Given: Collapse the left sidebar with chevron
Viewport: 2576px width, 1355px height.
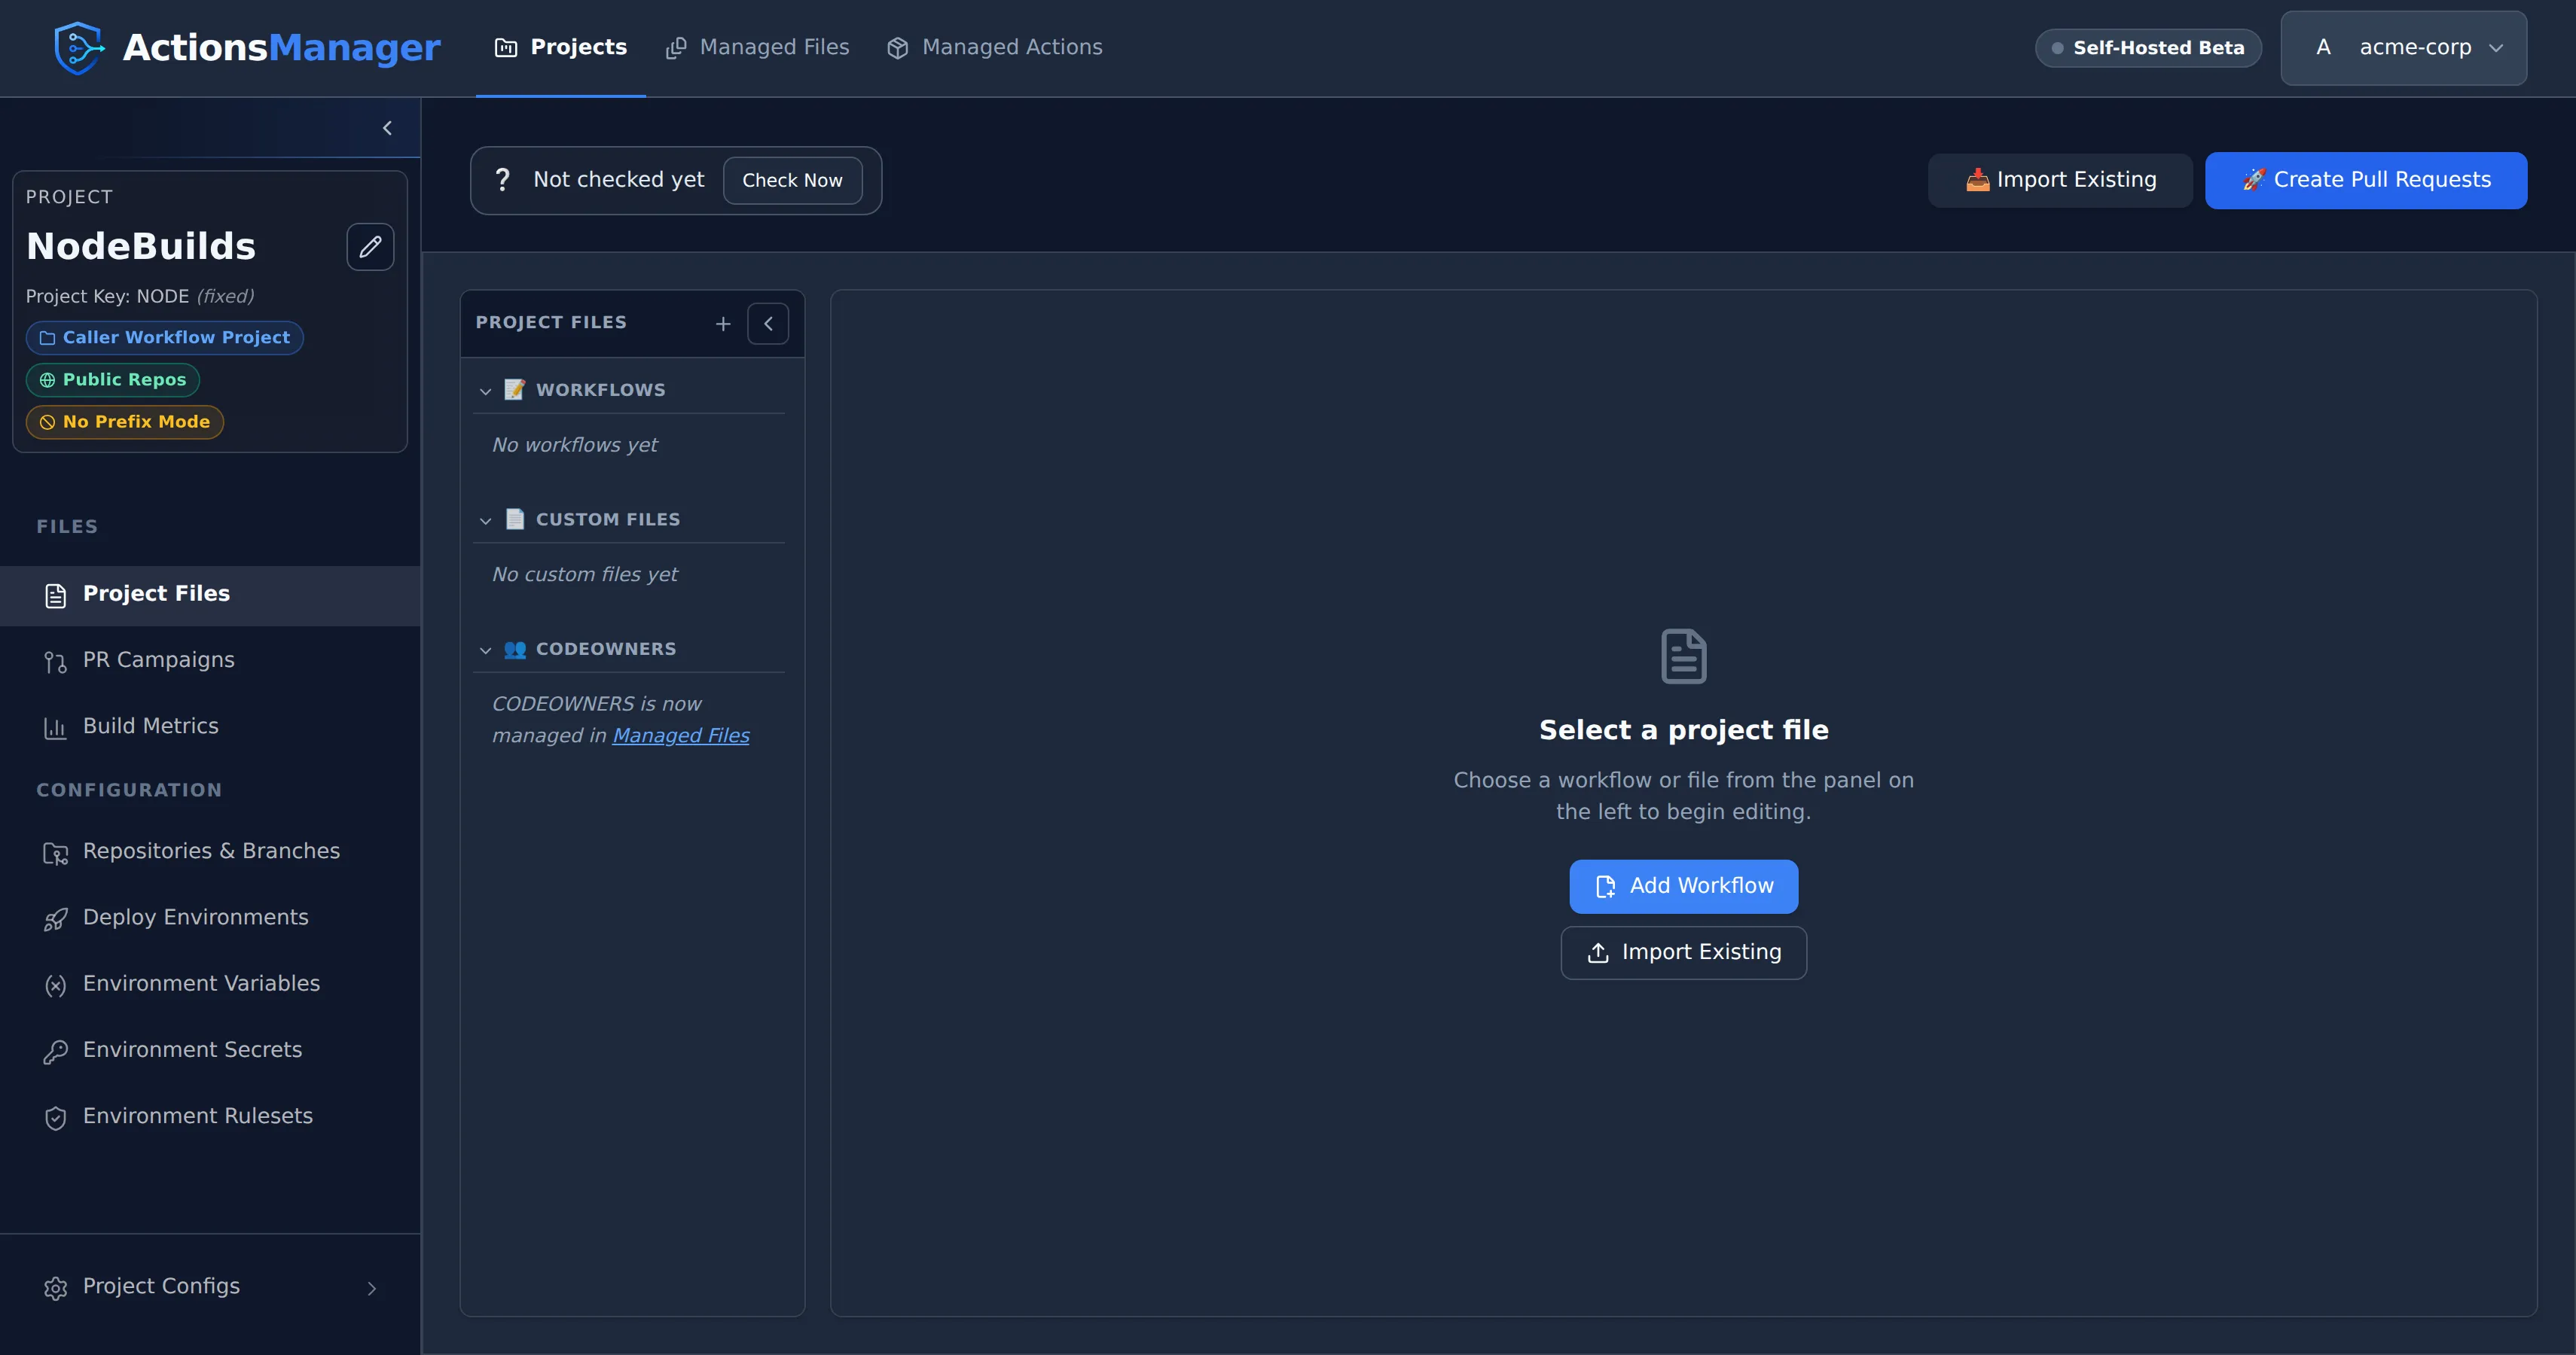Looking at the screenshot, I should pos(387,128).
